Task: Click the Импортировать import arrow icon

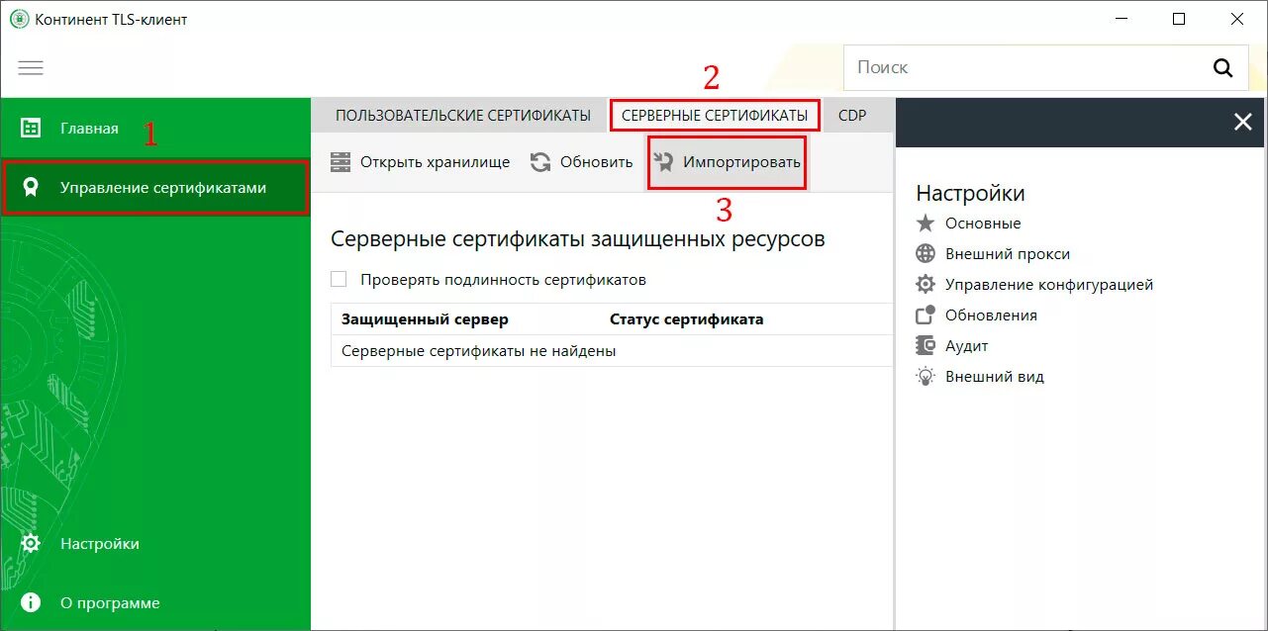Action: [663, 162]
